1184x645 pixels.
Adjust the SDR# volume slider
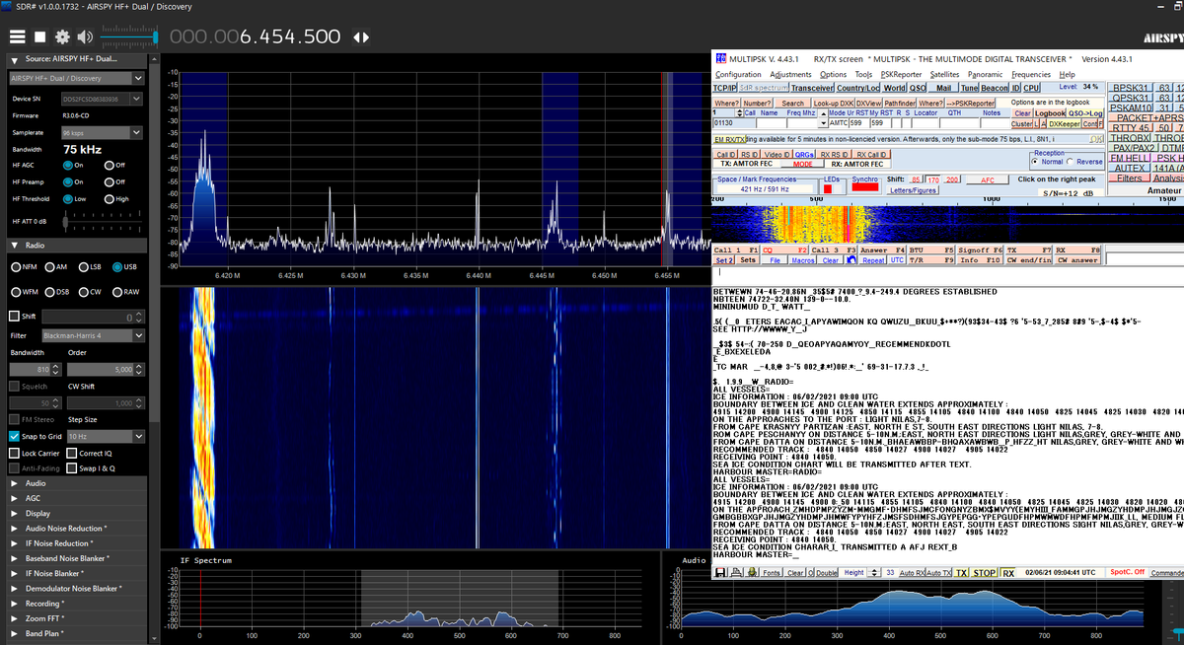tap(127, 36)
